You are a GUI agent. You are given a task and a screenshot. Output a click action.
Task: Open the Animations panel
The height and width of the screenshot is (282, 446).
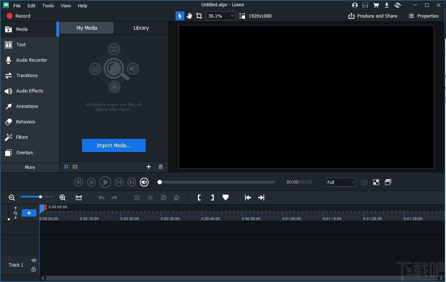click(x=29, y=106)
